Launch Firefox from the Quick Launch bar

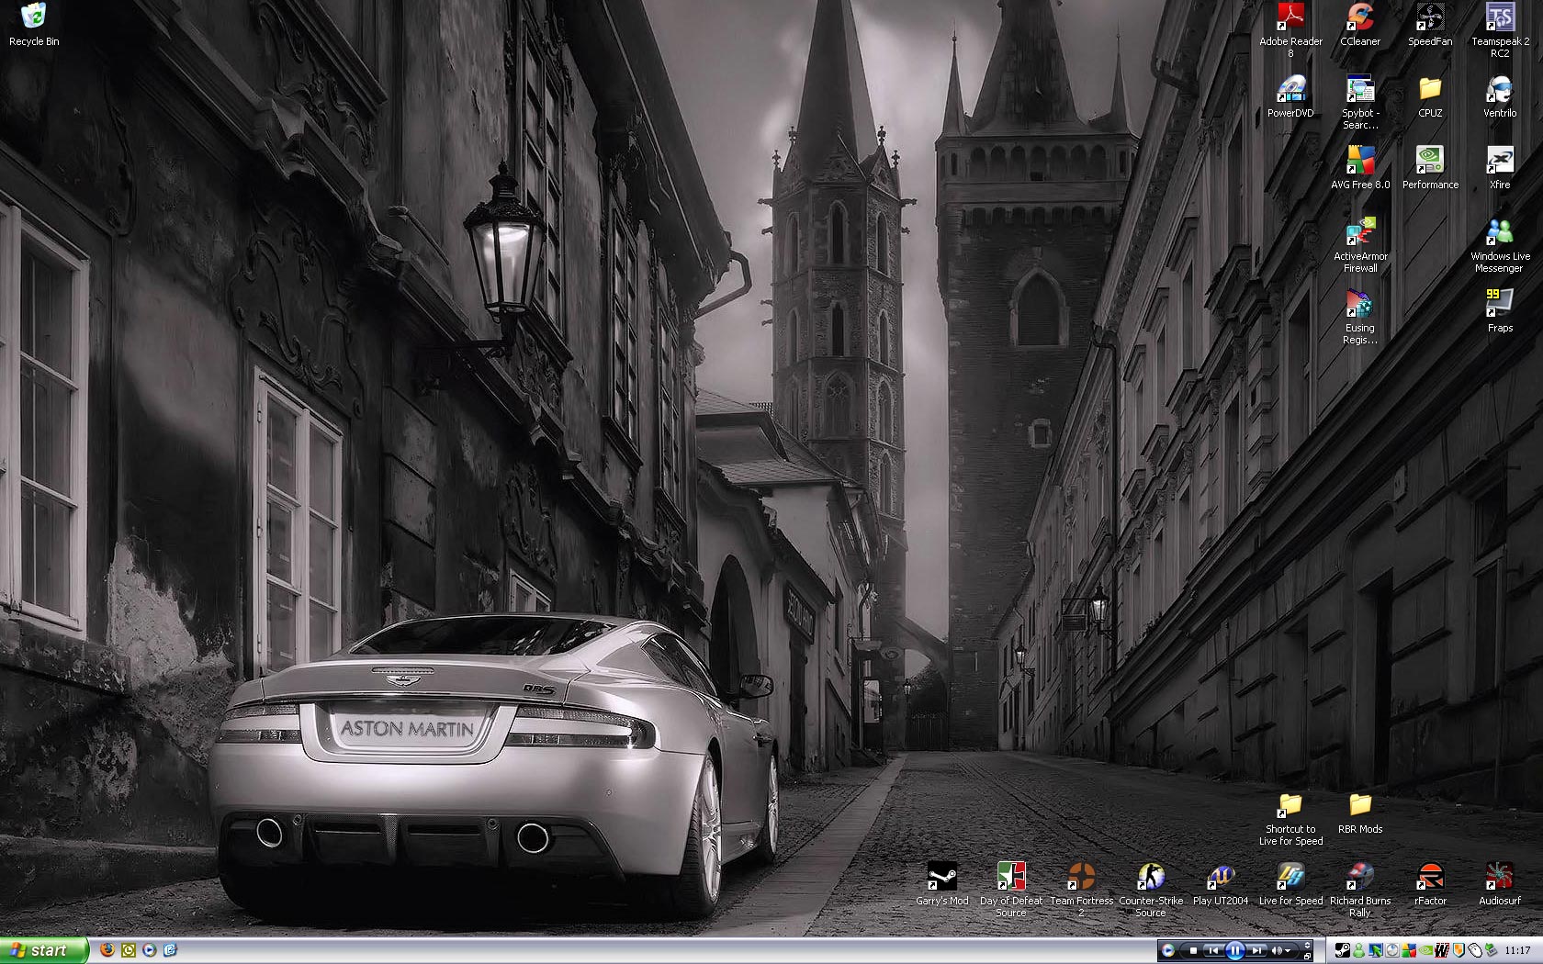(107, 950)
